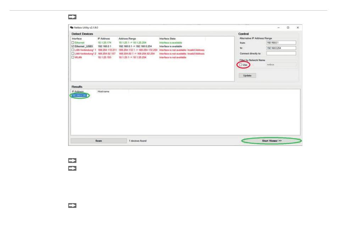Click Ethernet _USB3 'Interface is available' state
Viewport: 337px width, 233px height.
coord(171,46)
